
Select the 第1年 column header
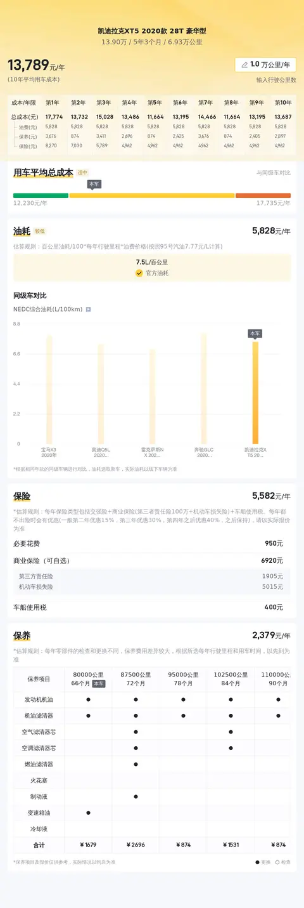53,102
